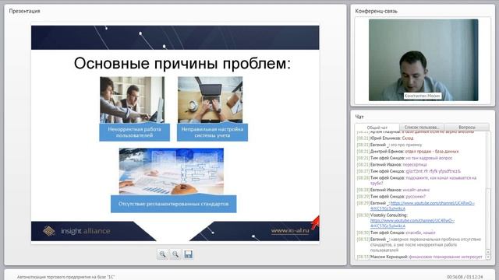Click the Некорректная работа пользователей slide tile

coord(134,109)
